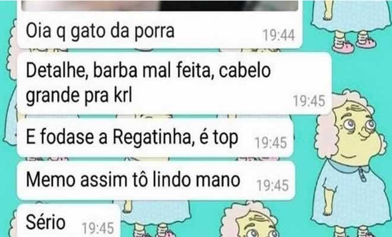Click the 19:44 timestamp
The height and width of the screenshot is (237, 392).
tap(279, 35)
